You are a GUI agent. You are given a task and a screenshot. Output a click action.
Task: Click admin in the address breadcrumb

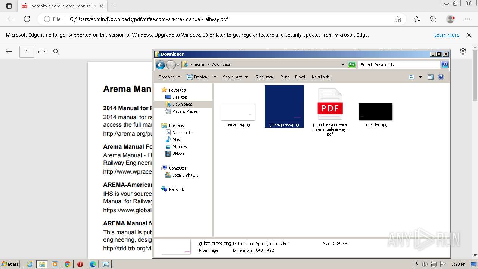click(x=200, y=64)
